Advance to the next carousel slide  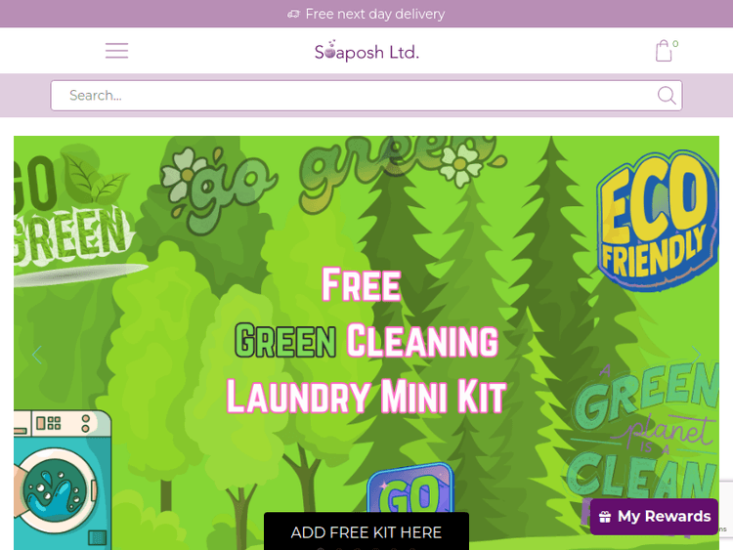(x=696, y=356)
